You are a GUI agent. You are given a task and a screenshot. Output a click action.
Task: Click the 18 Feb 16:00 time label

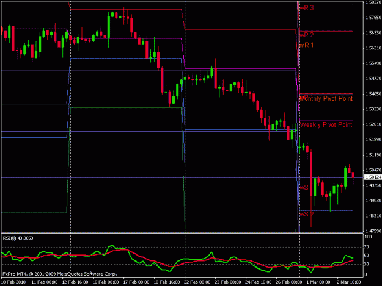point(167,282)
